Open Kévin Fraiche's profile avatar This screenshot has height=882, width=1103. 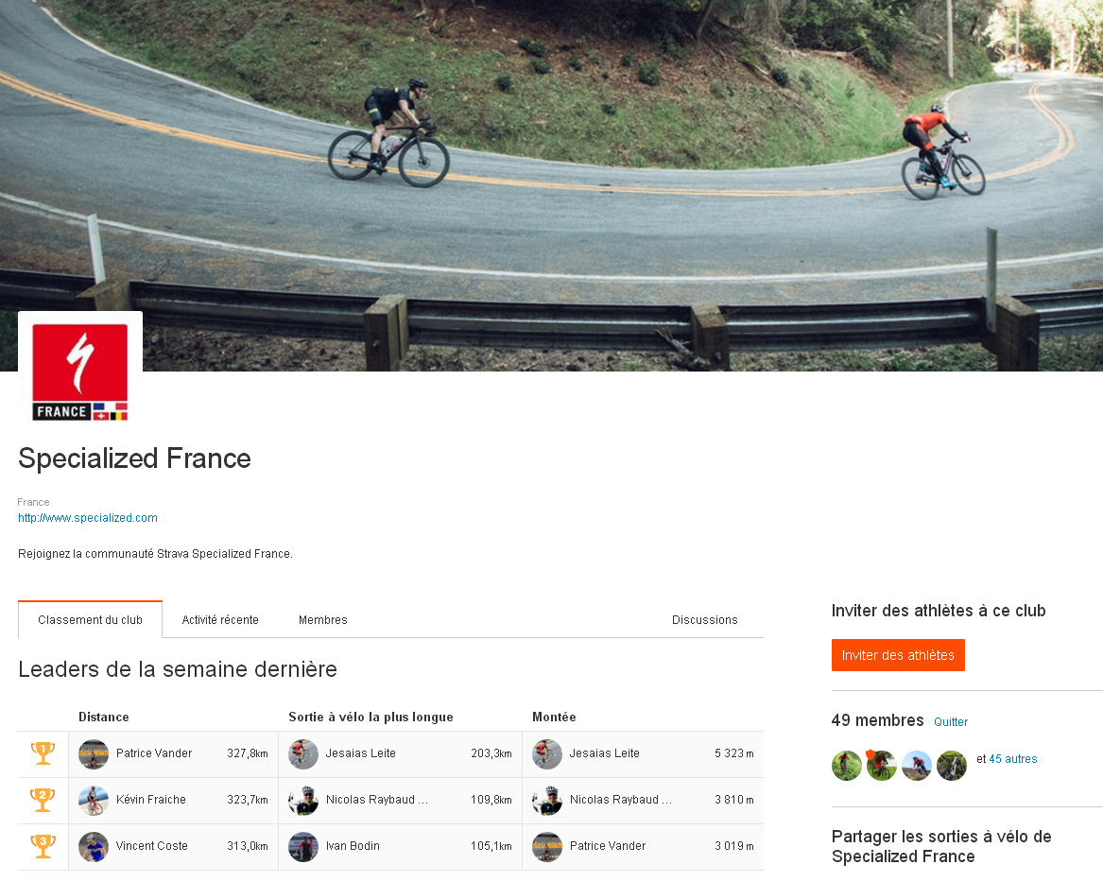click(94, 801)
